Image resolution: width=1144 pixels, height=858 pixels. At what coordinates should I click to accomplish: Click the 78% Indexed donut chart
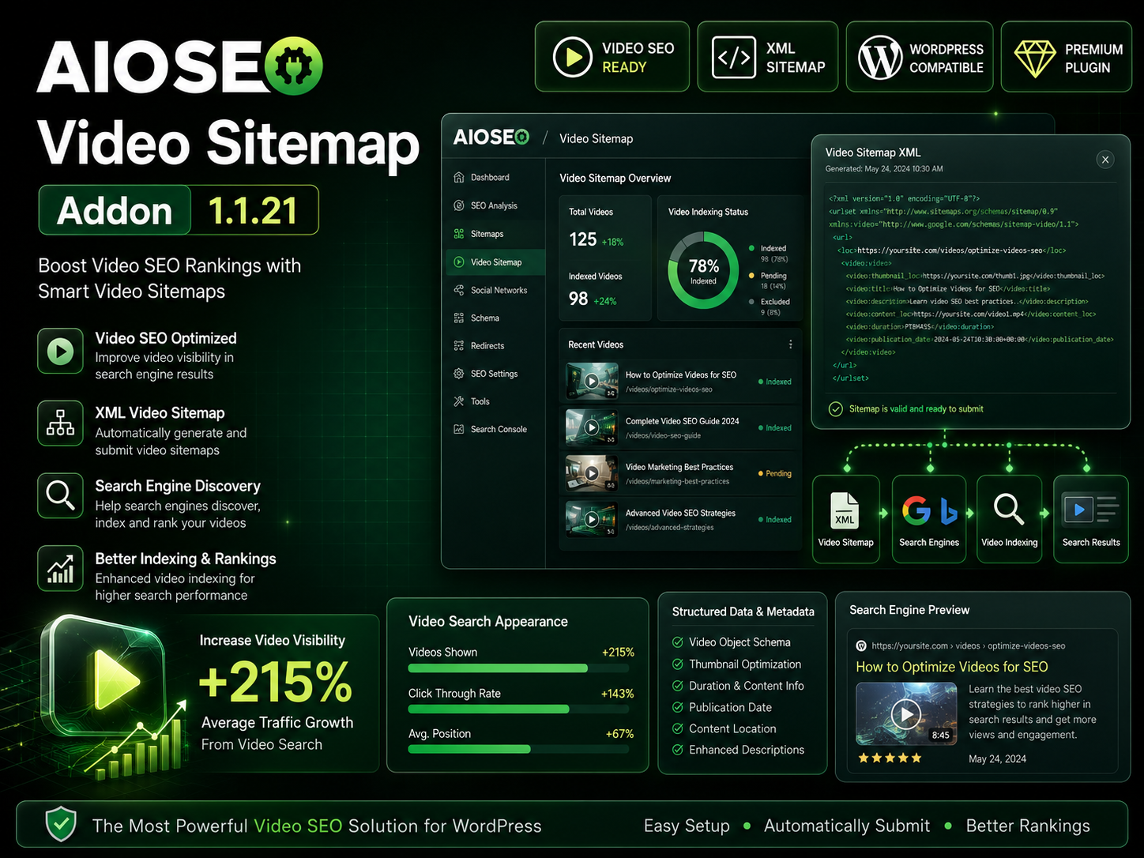coord(703,270)
